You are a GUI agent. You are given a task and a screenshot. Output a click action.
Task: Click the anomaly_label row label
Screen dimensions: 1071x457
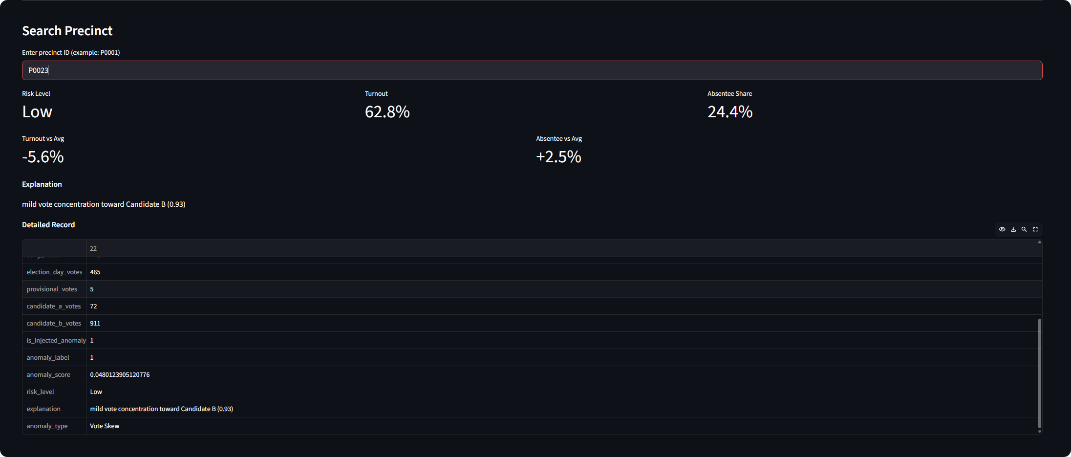click(x=48, y=358)
